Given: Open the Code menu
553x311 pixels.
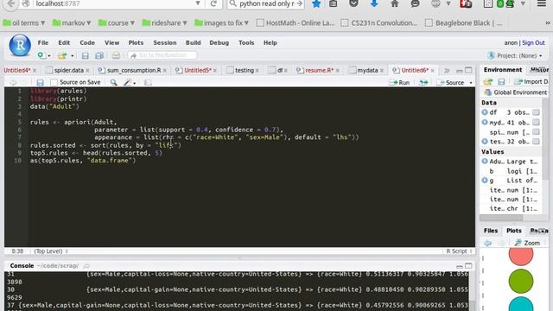Looking at the screenshot, I should (x=87, y=42).
